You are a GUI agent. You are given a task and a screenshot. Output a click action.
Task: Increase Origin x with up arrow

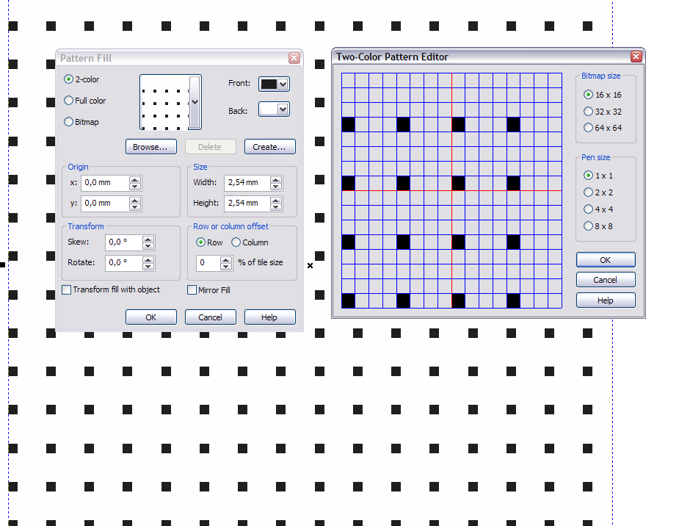pos(135,180)
